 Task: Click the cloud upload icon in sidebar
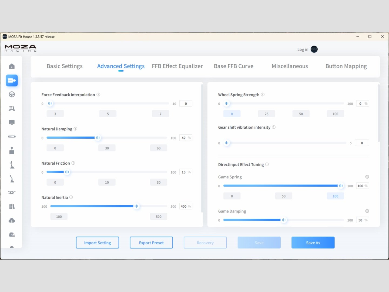tap(12, 221)
